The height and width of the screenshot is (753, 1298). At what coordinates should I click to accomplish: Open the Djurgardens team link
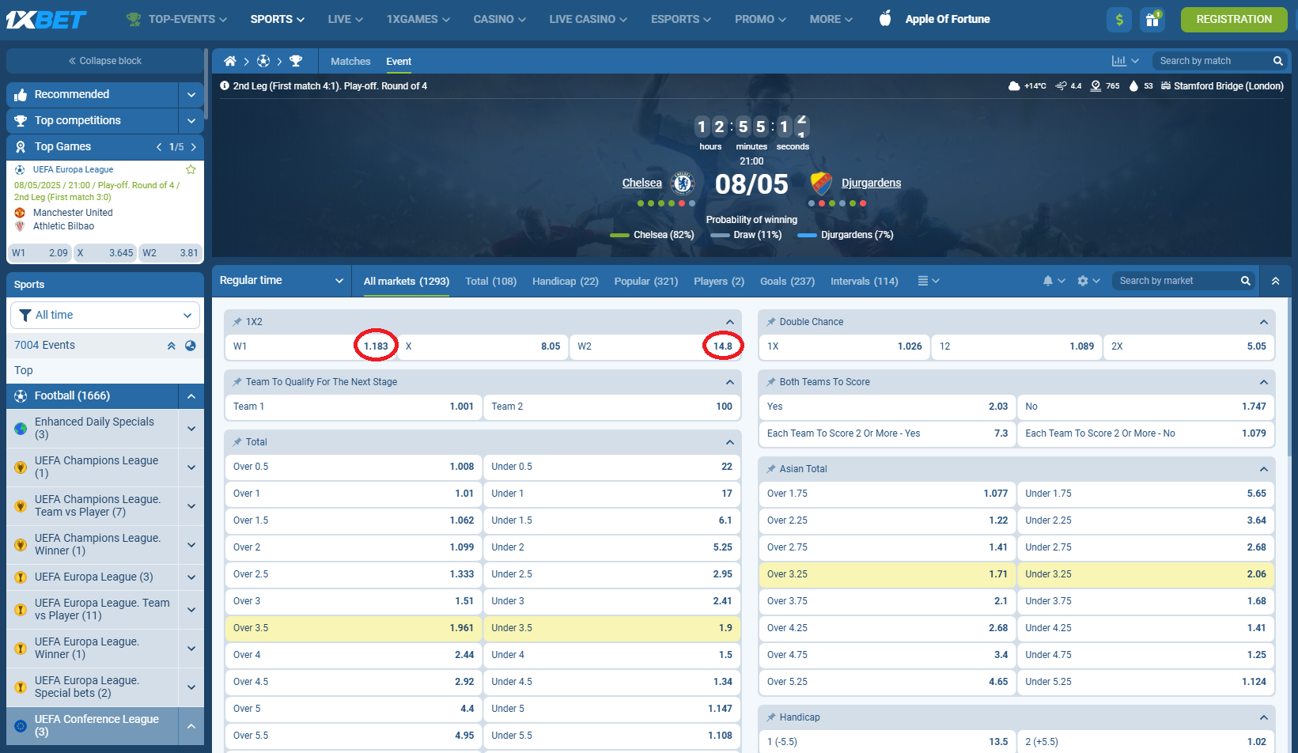(x=871, y=183)
